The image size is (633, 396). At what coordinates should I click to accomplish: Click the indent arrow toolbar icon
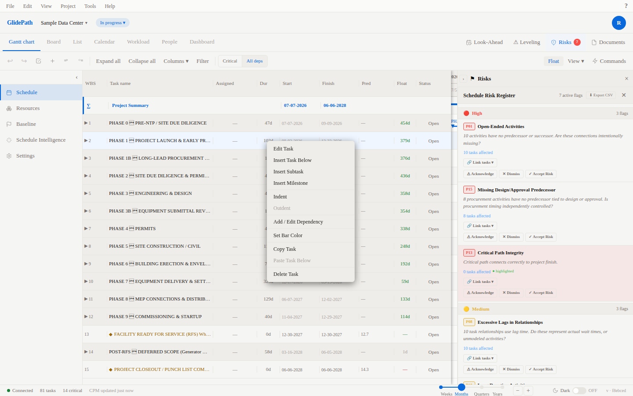(x=66, y=61)
